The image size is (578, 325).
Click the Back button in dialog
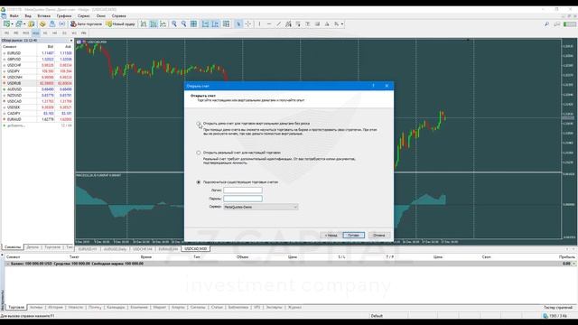point(331,235)
